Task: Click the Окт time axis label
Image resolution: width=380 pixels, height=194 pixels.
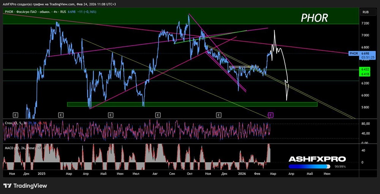Action: [190, 173]
